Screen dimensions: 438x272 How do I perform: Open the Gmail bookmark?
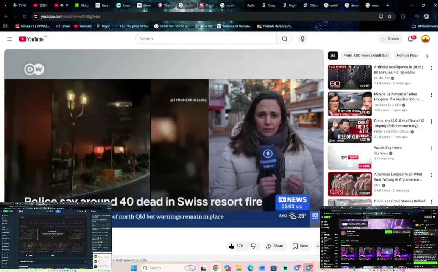[x=62, y=26]
